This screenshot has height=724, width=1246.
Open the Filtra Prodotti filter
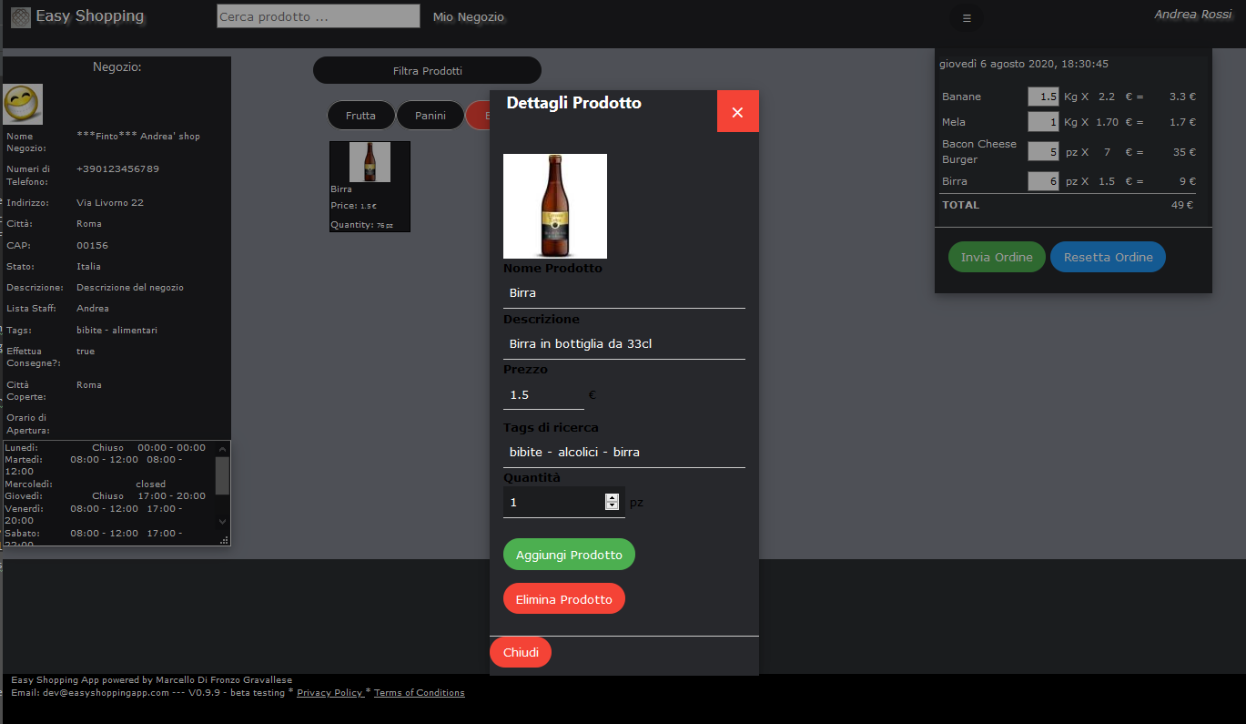pyautogui.click(x=428, y=70)
